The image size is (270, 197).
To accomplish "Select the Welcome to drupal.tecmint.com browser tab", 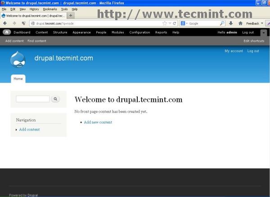I will coord(33,16).
